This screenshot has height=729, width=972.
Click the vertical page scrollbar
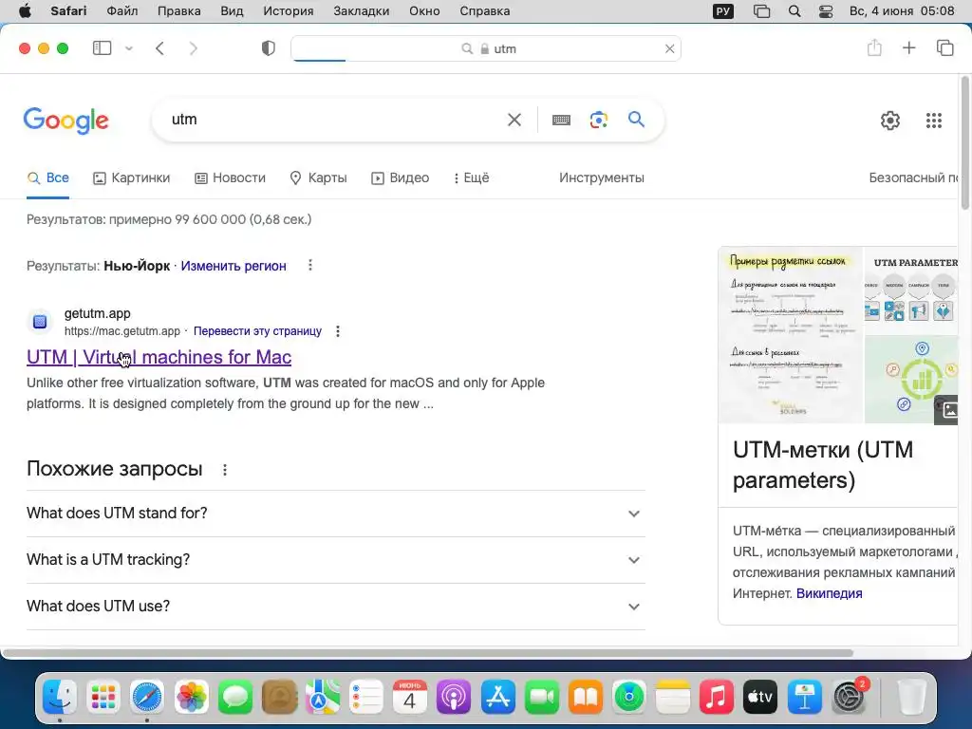(965, 142)
